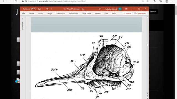This screenshot has height=99, width=177.
Task: Click the slide scrollbar thumb
Action: click(x=147, y=45)
